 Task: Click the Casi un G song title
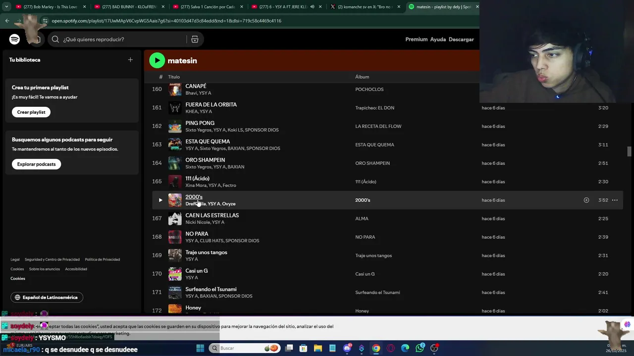196,271
